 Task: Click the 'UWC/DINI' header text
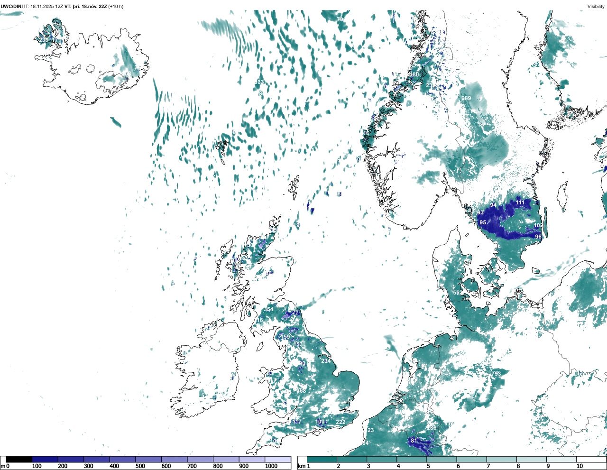(11, 6)
